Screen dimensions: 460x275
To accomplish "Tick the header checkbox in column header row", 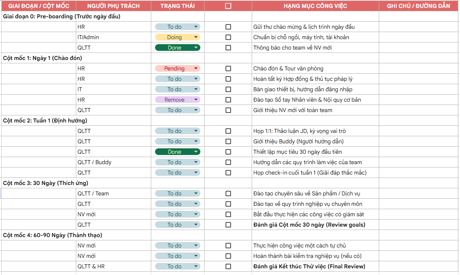I will (x=228, y=6).
